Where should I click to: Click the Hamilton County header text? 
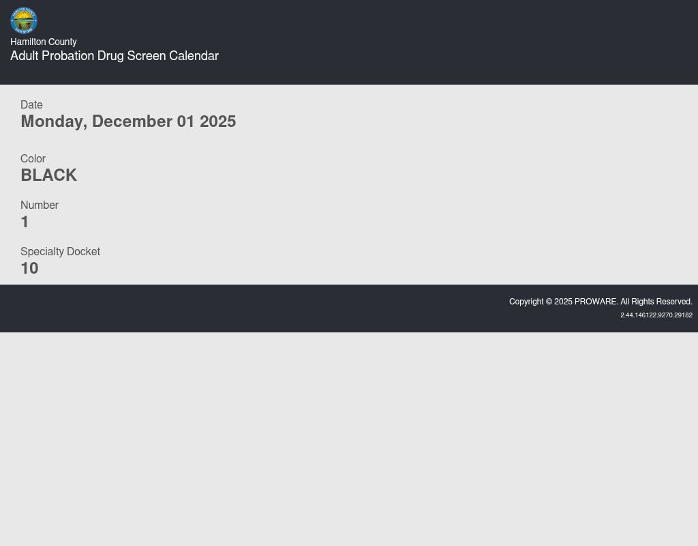click(x=44, y=42)
